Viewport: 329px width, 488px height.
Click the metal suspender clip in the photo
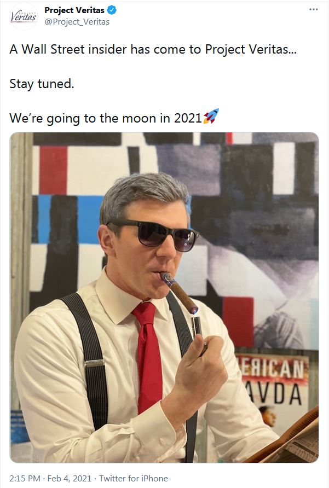point(94,363)
